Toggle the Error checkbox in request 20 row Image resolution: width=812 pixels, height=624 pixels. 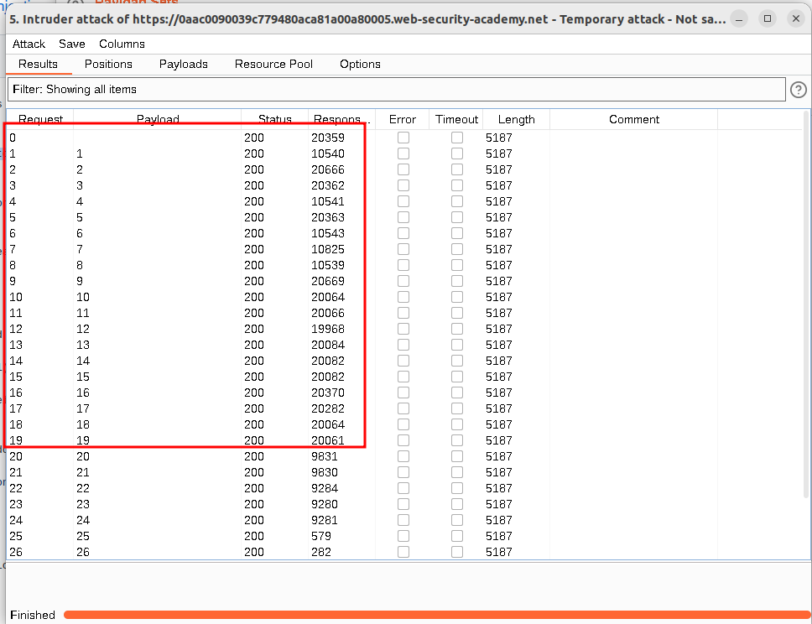(x=403, y=456)
